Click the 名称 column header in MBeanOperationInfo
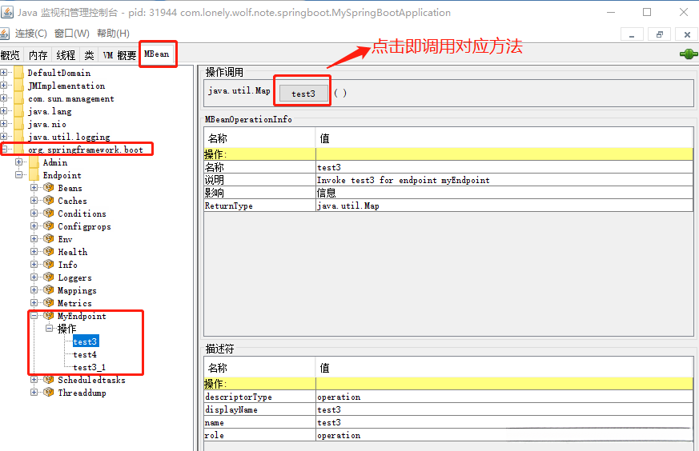Image resolution: width=699 pixels, height=451 pixels. [260, 138]
